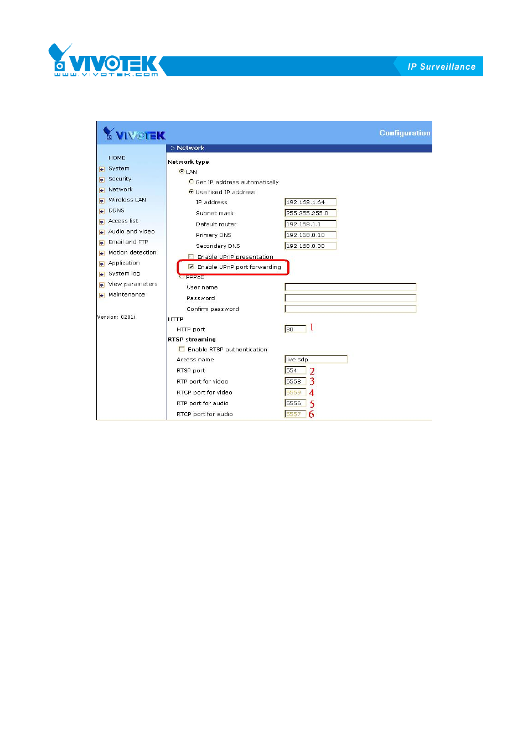The height and width of the screenshot is (747, 528).
Task: Click the Default router input field
Action: [310, 224]
